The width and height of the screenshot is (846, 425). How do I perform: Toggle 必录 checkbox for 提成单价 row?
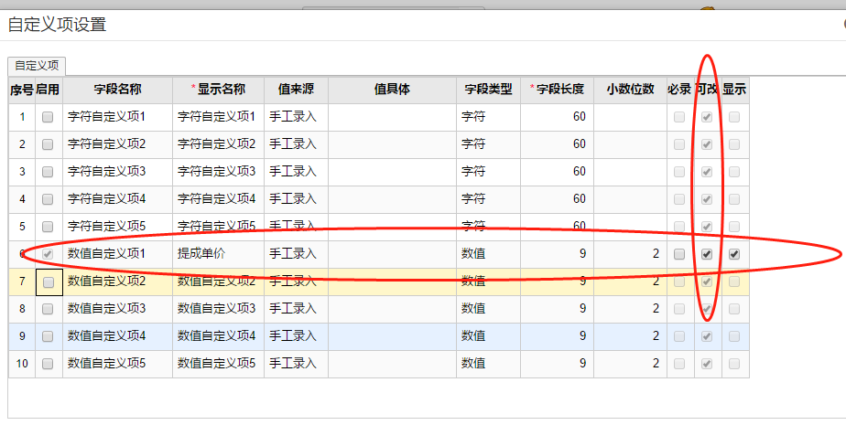679,254
